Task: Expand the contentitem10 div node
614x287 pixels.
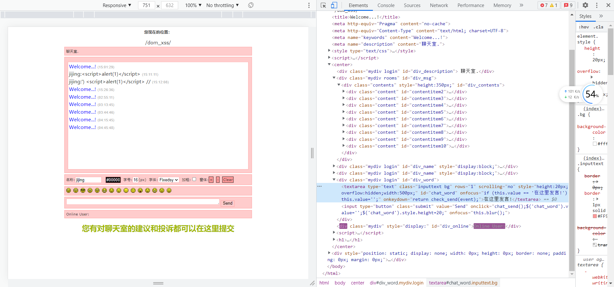Action: pos(344,146)
